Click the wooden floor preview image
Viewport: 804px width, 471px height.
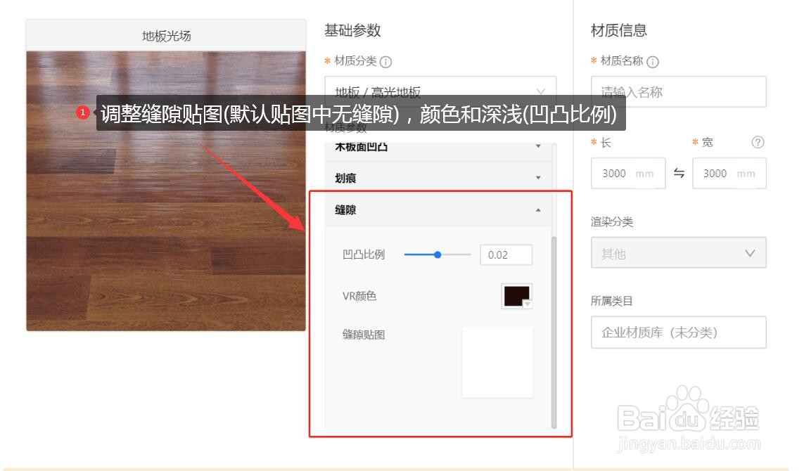click(166, 191)
